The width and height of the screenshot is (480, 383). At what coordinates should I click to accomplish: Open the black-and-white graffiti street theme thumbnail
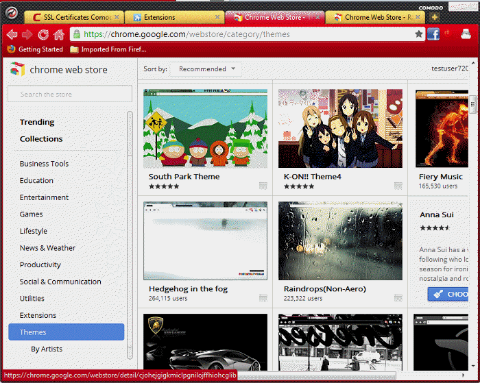point(340,342)
